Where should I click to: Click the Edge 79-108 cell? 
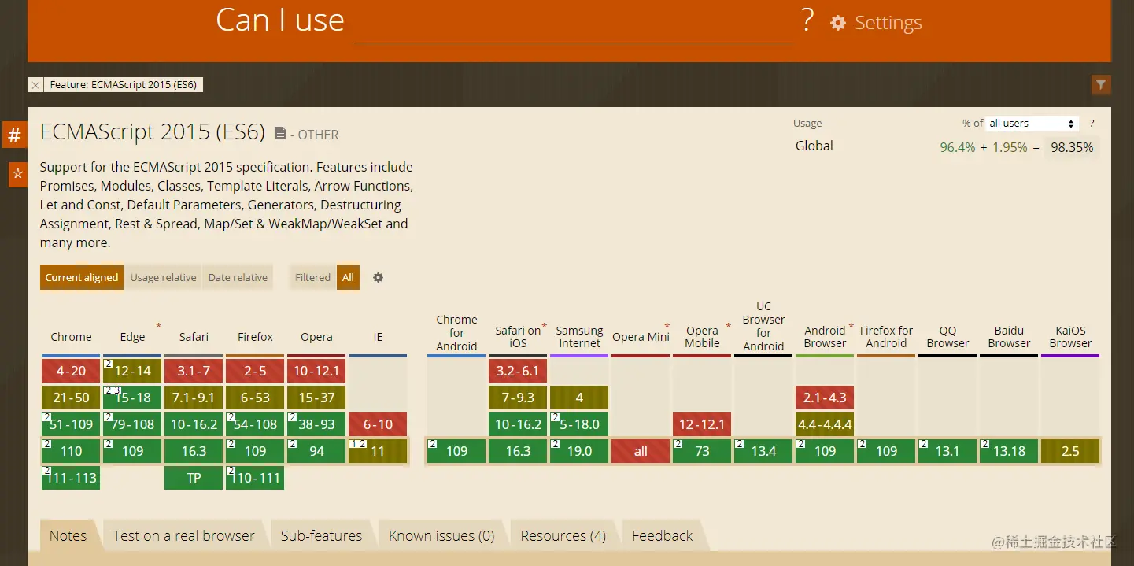point(132,424)
